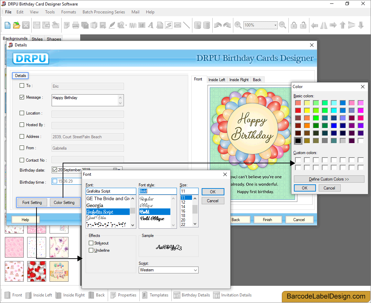Viewport: 371px width, 303px height.
Task: Open the File menu
Action: tap(8, 12)
